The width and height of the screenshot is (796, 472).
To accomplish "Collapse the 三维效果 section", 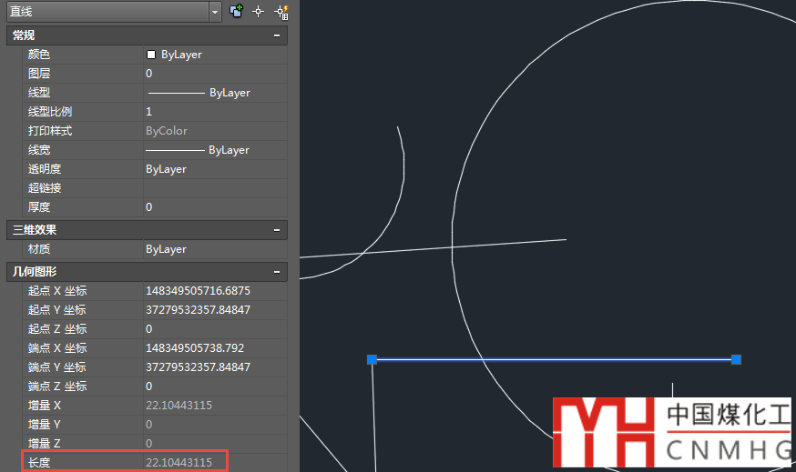I will pyautogui.click(x=276, y=230).
